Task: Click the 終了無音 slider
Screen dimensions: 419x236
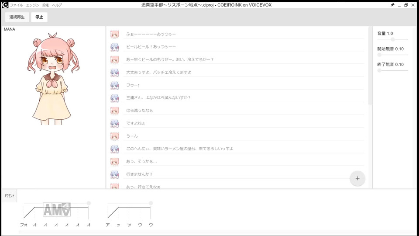Action: click(x=392, y=70)
